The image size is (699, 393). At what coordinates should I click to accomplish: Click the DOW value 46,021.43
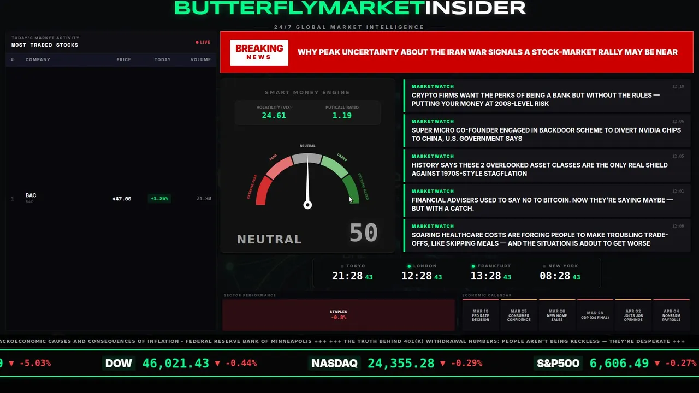tap(176, 364)
